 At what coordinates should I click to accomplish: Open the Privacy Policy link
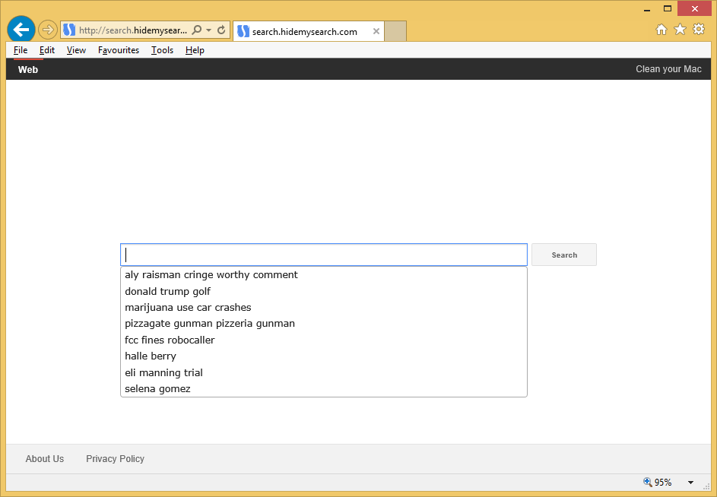coord(116,458)
